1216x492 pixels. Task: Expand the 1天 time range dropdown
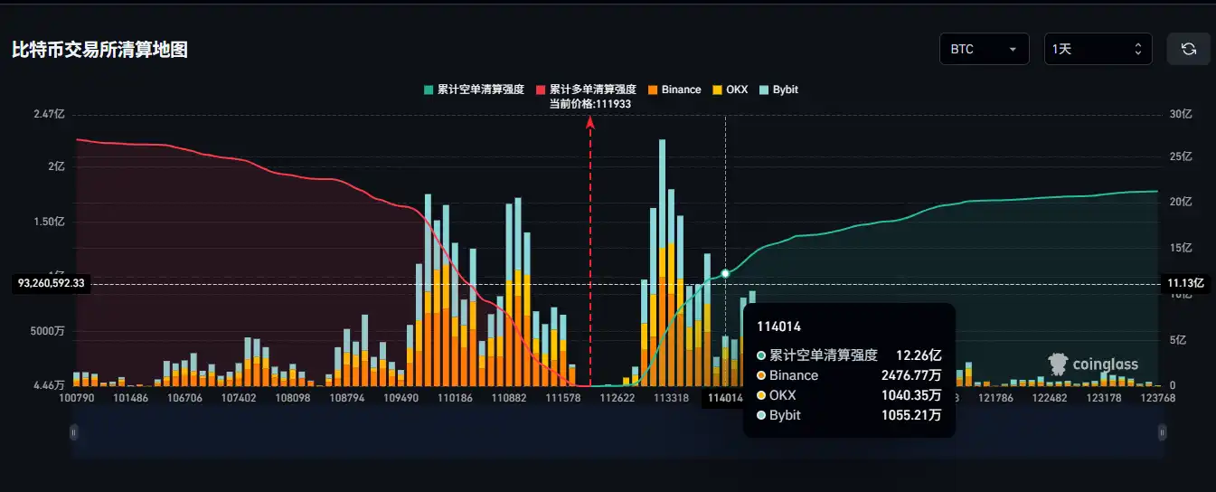click(1098, 49)
